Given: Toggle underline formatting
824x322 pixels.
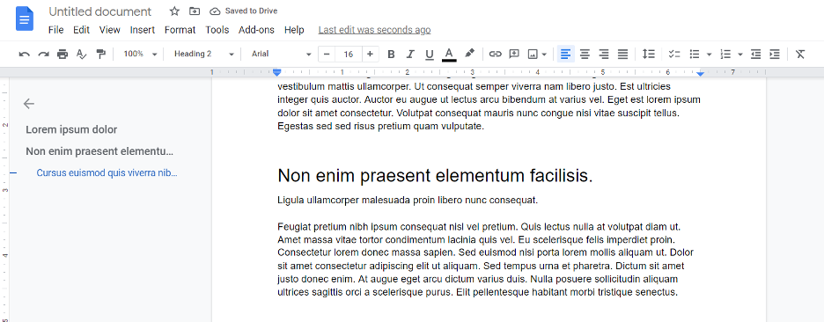Looking at the screenshot, I should (x=430, y=54).
